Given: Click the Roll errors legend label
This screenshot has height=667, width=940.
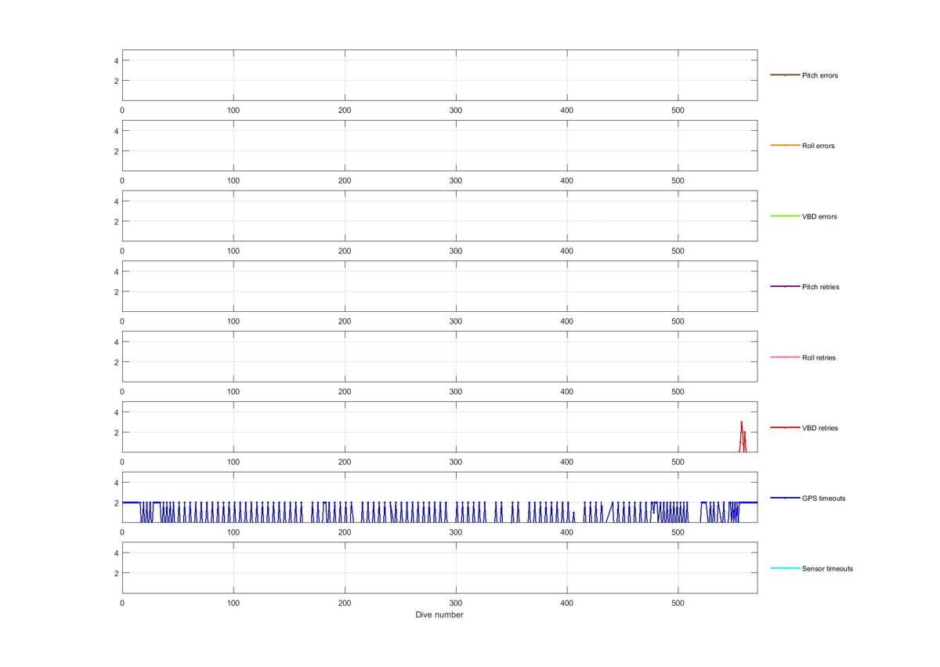Looking at the screenshot, I should [x=818, y=146].
